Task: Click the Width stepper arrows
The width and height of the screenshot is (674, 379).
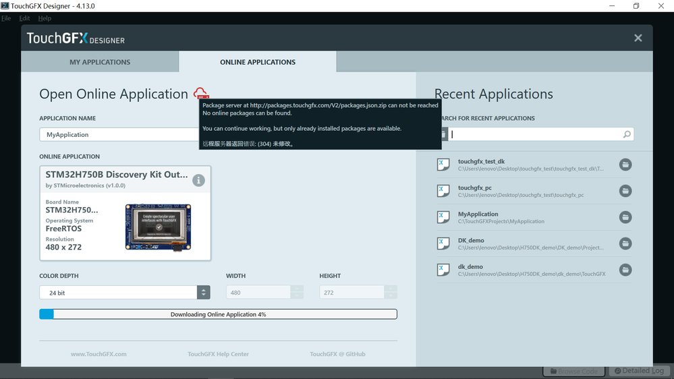Action: tap(297, 292)
